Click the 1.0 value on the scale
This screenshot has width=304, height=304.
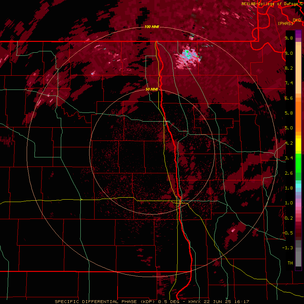(289, 203)
